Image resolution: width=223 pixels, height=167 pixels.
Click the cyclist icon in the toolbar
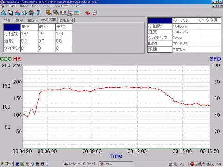(70, 13)
